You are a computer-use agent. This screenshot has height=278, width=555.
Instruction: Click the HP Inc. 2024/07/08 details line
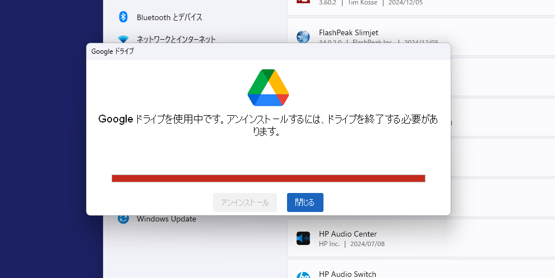coord(351,244)
